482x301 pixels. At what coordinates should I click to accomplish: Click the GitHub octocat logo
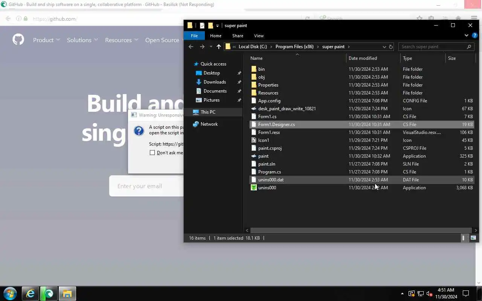coord(18,40)
